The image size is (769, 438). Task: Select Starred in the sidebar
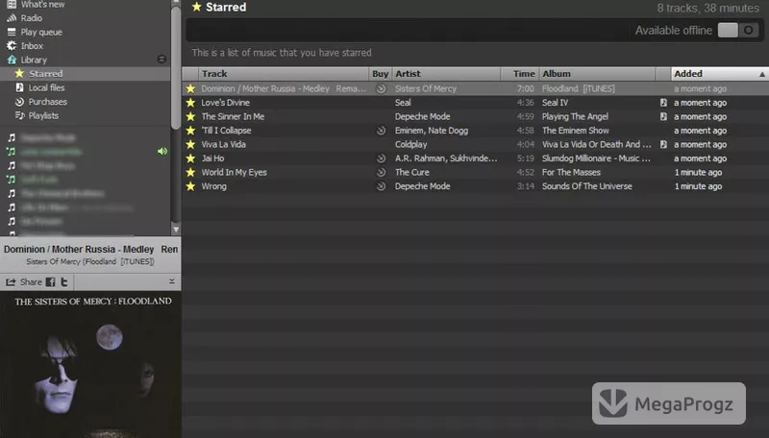85,74
